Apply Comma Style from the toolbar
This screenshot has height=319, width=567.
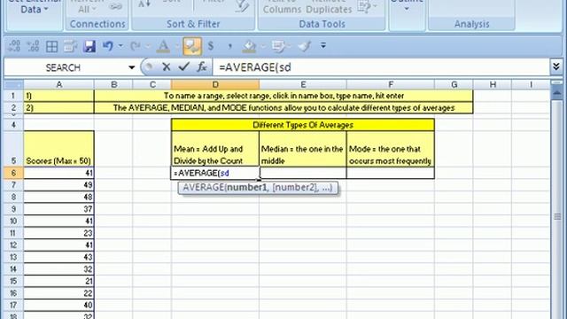click(x=229, y=46)
